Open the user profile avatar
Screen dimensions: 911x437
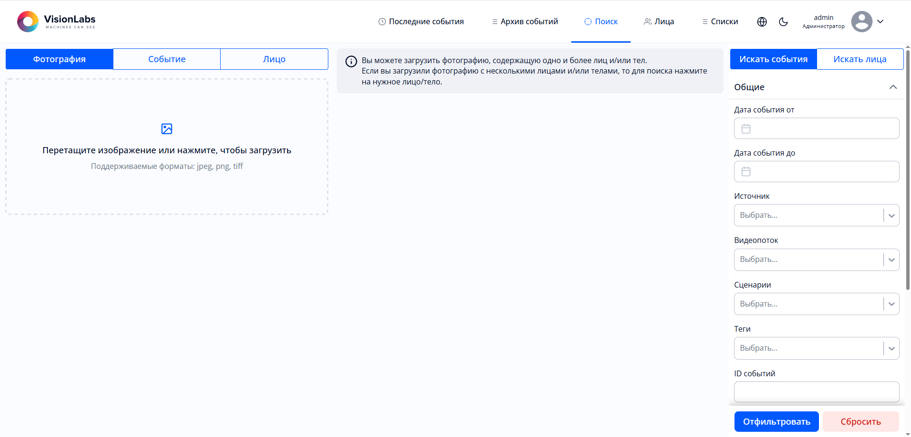tap(862, 21)
